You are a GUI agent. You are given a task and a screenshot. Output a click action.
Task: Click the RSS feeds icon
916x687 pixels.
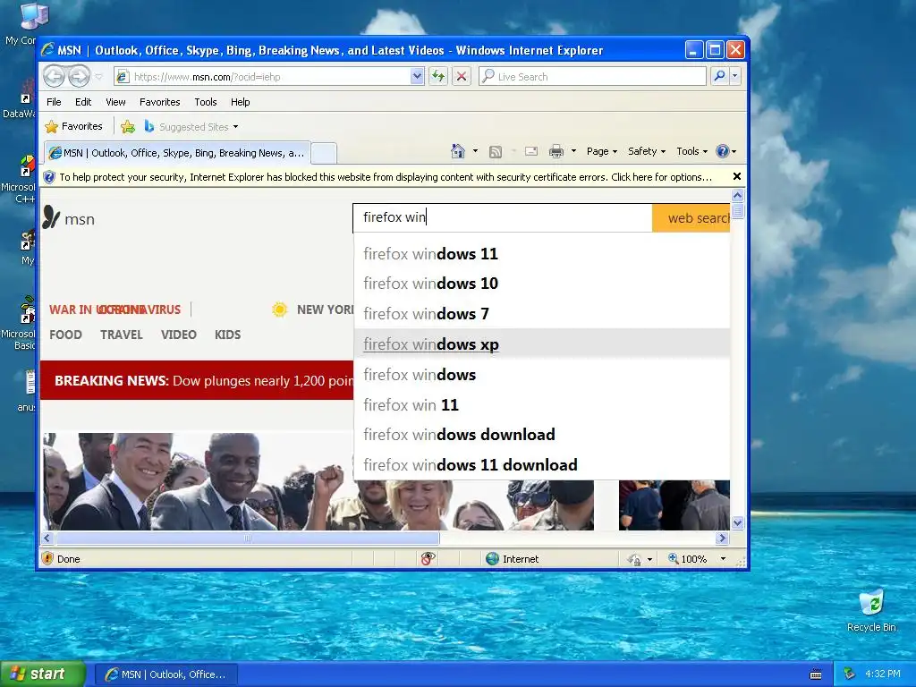496,152
